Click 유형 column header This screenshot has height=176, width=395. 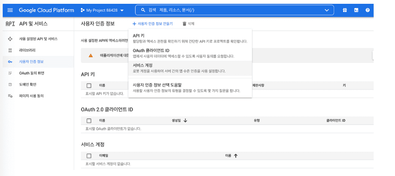coord(257,120)
